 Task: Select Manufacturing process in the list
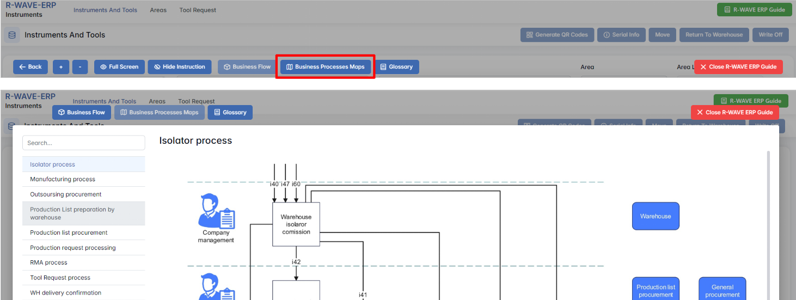tap(63, 179)
